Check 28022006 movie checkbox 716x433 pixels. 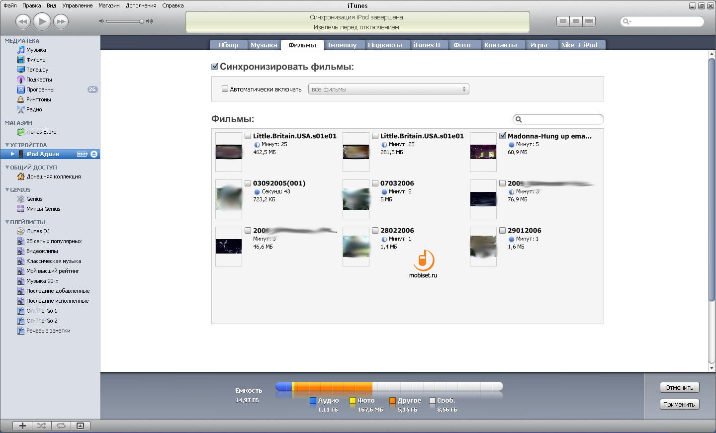375,230
